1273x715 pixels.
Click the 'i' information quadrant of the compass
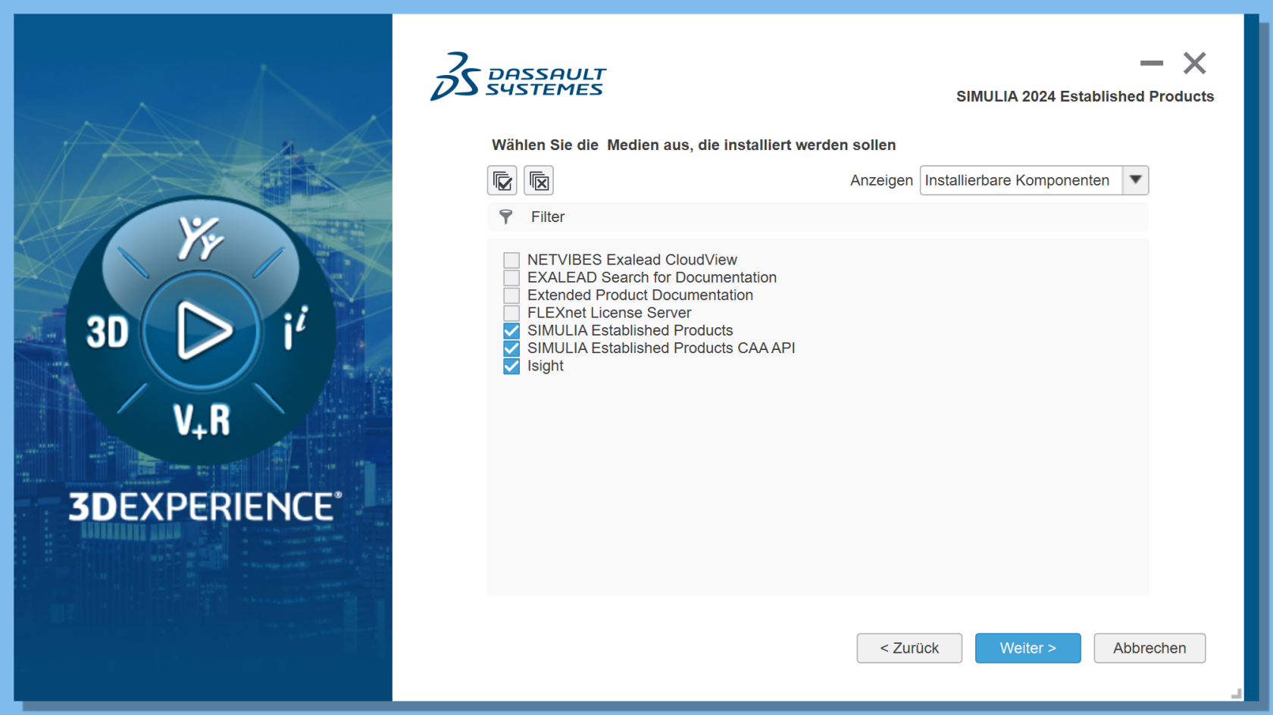[x=296, y=328]
